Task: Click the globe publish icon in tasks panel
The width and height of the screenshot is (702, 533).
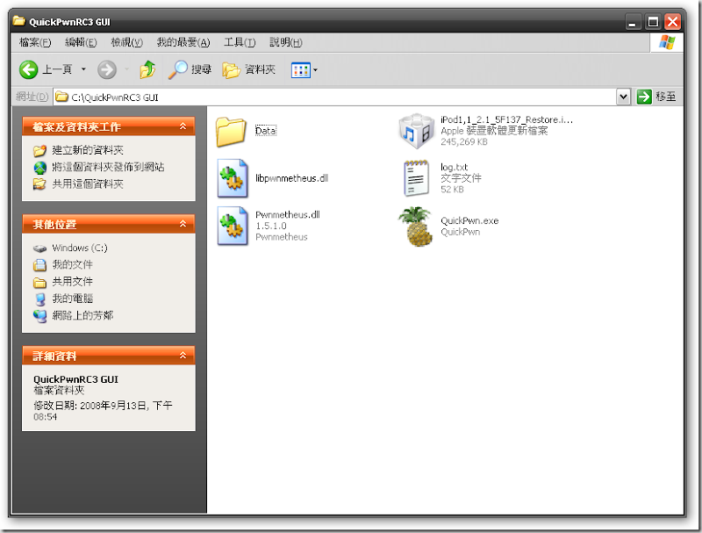Action: [39, 168]
